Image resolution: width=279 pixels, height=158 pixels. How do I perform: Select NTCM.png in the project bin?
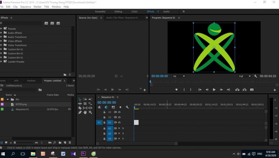tap(21, 104)
